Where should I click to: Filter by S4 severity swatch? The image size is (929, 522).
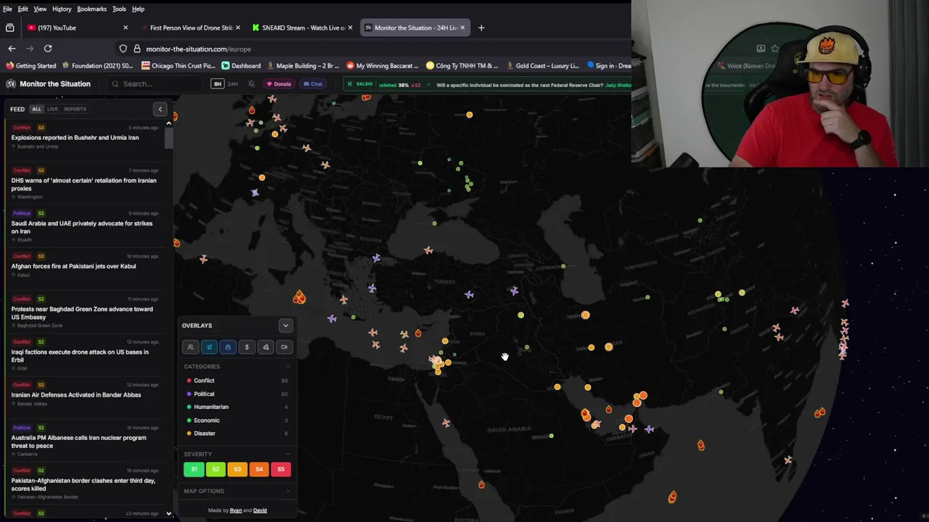coord(259,469)
